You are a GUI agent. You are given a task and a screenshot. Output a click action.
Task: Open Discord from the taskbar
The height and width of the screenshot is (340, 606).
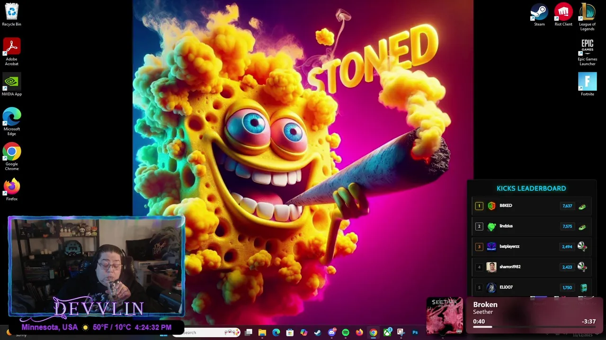[331, 332]
